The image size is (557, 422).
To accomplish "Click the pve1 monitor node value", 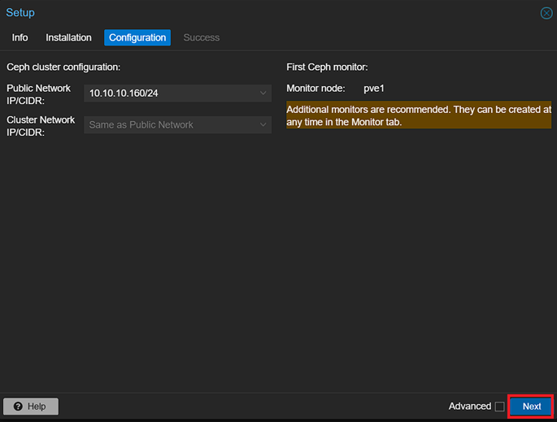I will tap(373, 88).
